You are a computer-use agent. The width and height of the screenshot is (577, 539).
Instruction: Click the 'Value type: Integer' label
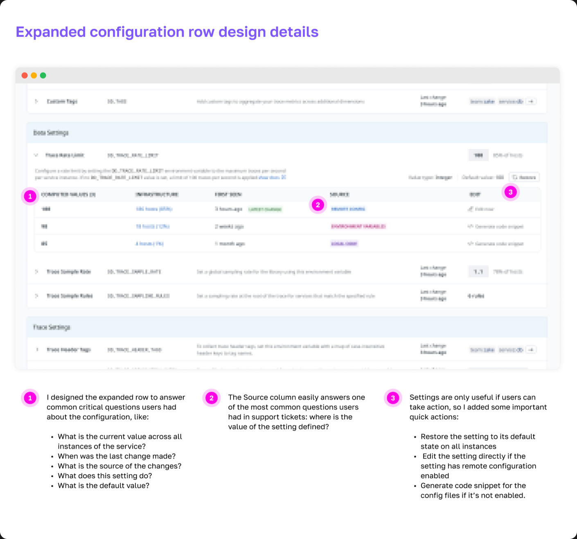(430, 177)
